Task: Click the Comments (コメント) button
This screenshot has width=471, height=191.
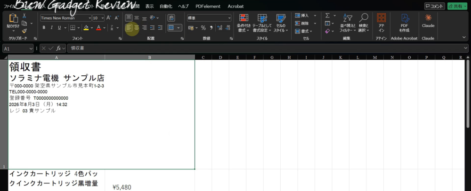Action: (435, 6)
